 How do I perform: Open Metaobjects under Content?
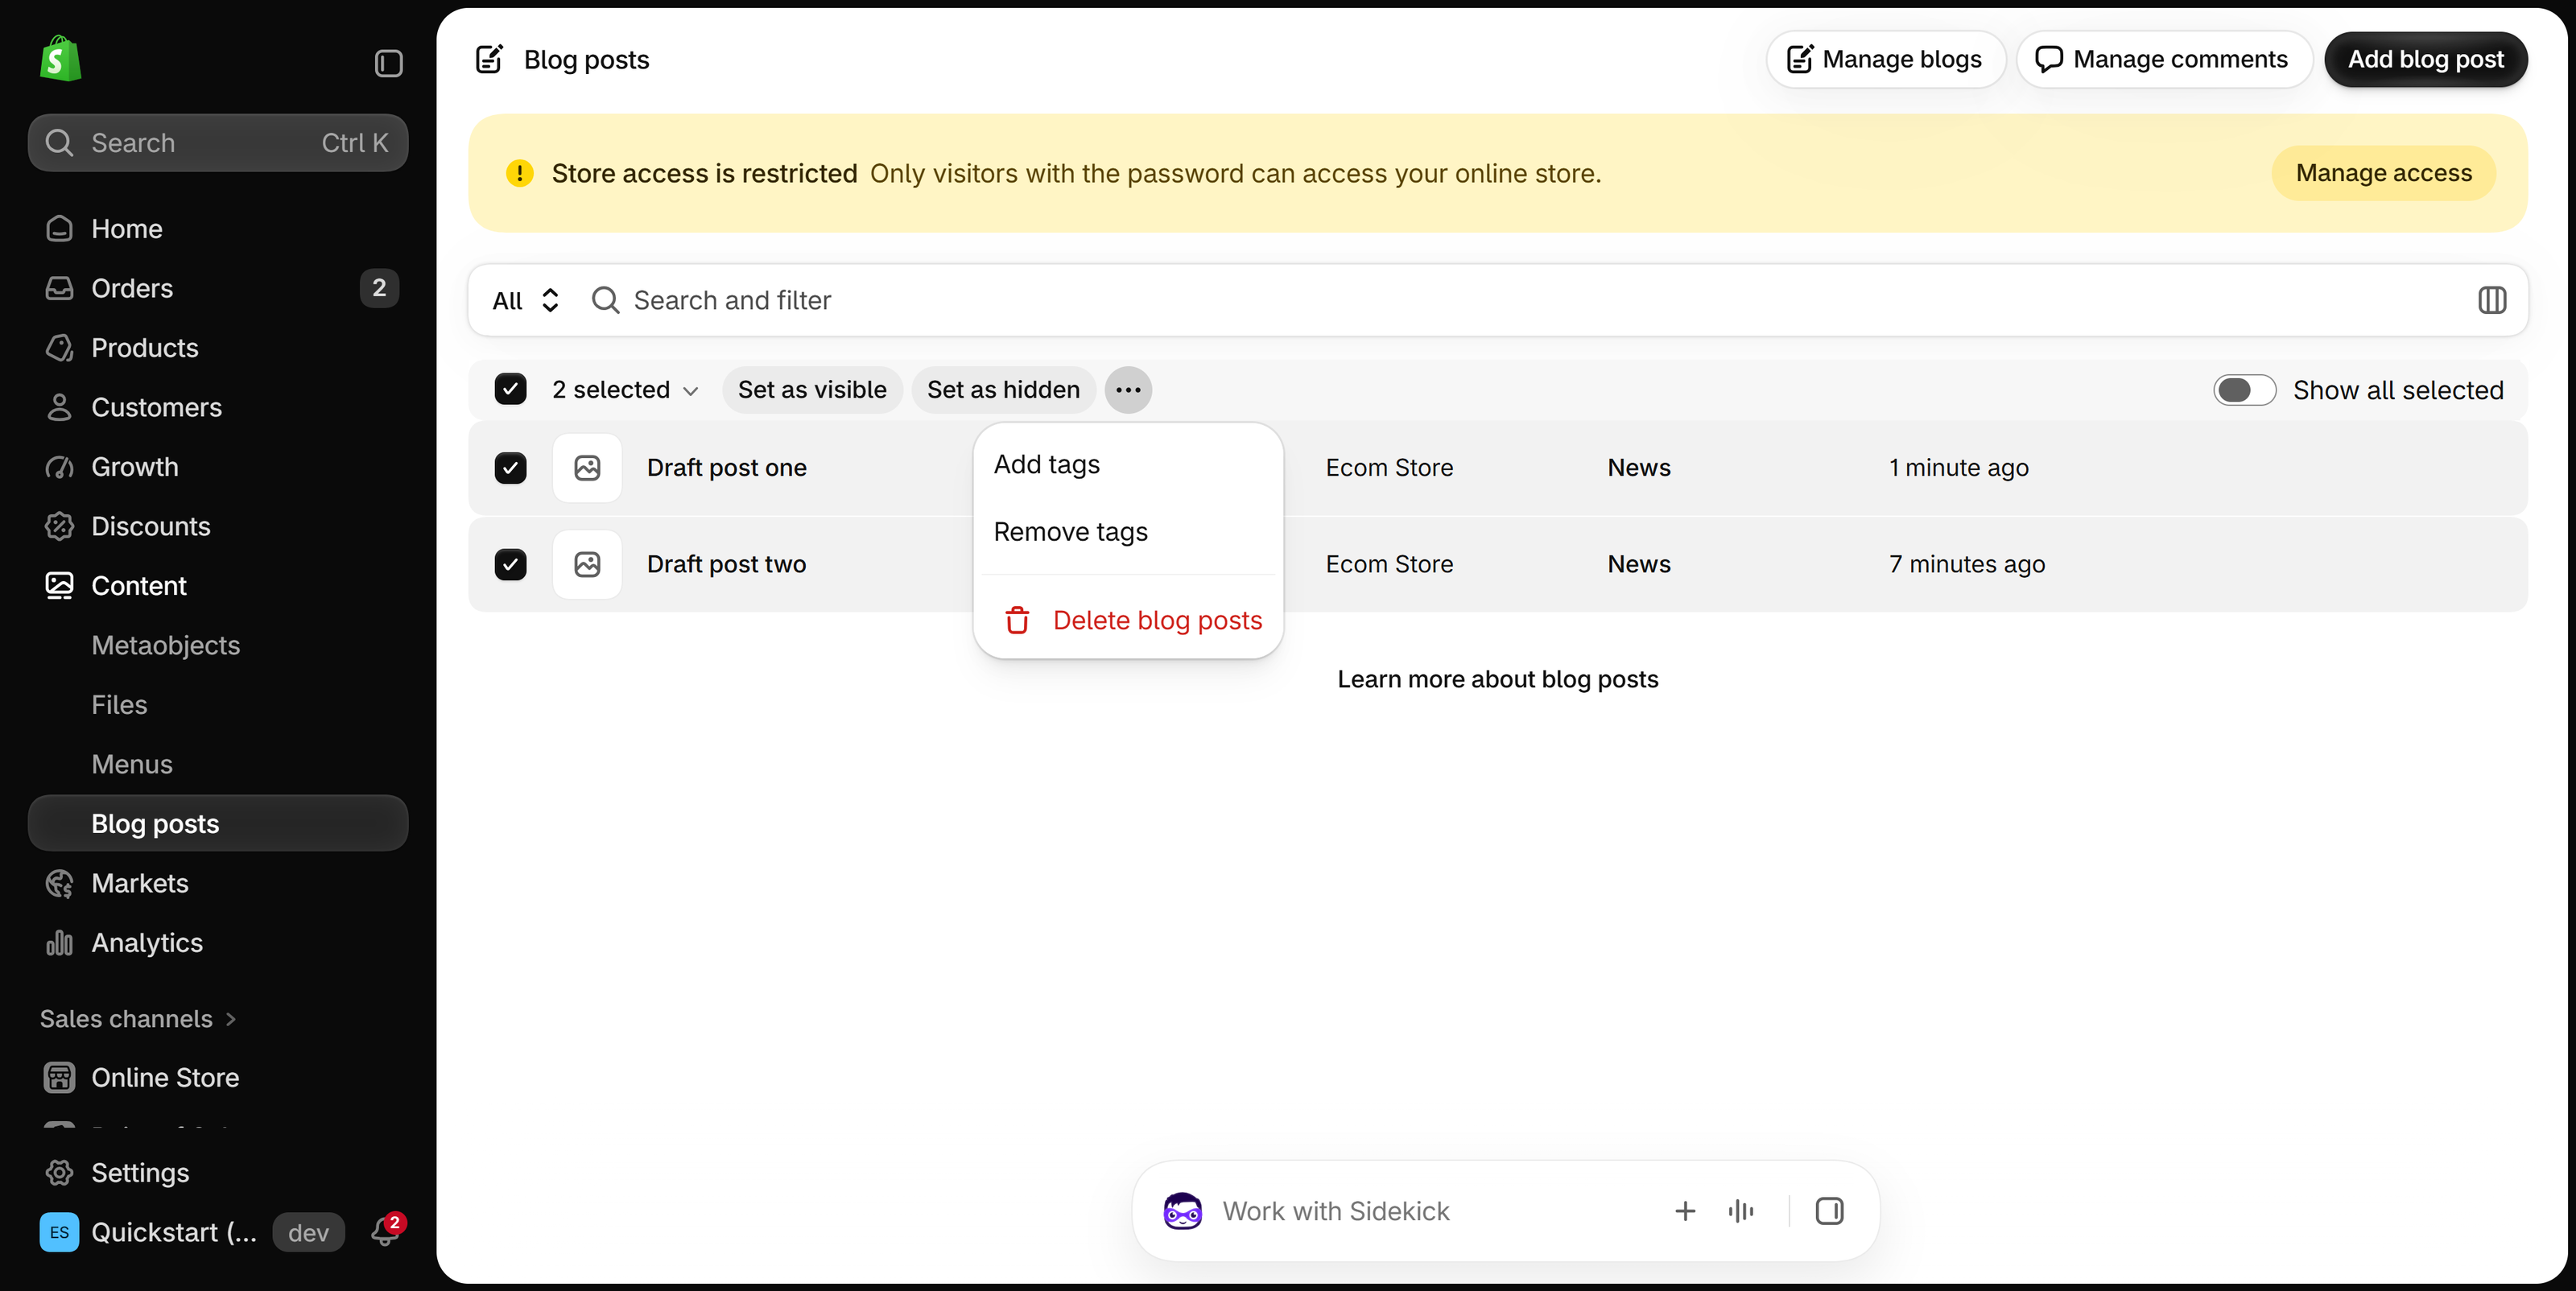click(x=218, y=645)
